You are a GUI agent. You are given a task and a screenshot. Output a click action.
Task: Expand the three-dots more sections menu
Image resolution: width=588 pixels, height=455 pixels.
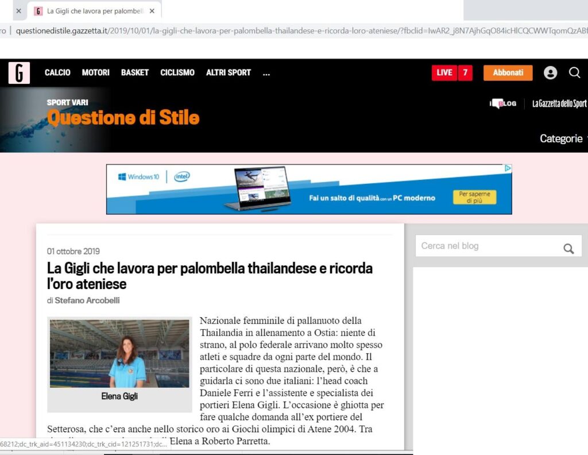266,73
